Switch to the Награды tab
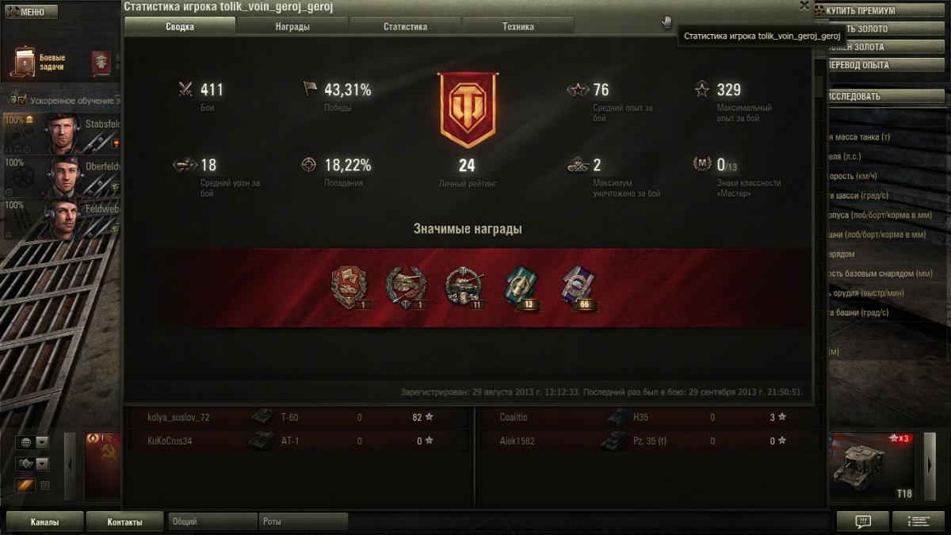 (x=292, y=26)
